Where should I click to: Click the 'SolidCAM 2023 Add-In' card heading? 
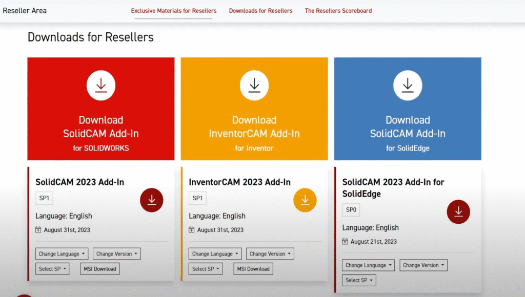(x=79, y=182)
